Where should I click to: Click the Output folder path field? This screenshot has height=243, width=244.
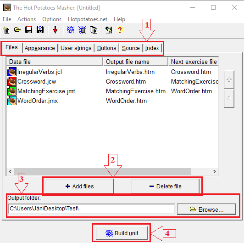(92, 209)
